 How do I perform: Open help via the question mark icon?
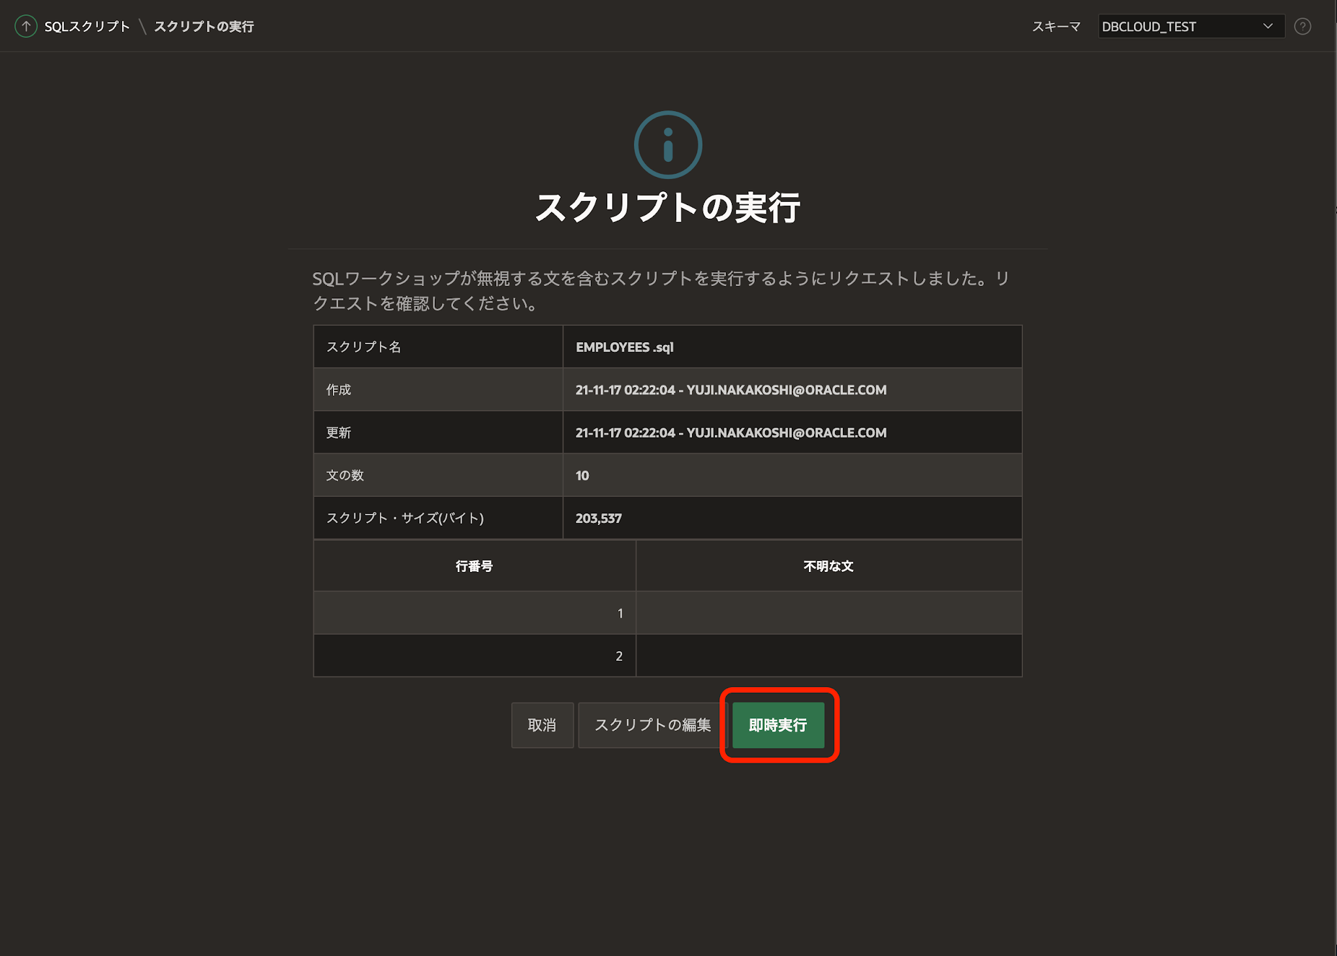pyautogui.click(x=1302, y=26)
